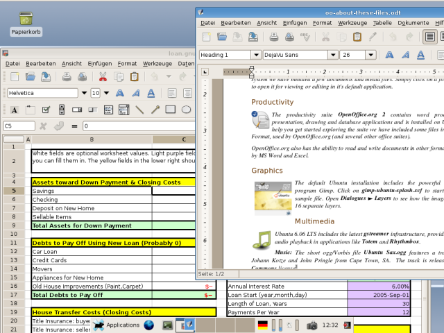The width and height of the screenshot is (444, 333).
Task: Create a new document in the word processor window
Action: click(207, 37)
